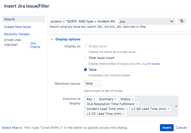191x133 pixels.
Task: Remove the Summary column tag
Action: coord(116,99)
